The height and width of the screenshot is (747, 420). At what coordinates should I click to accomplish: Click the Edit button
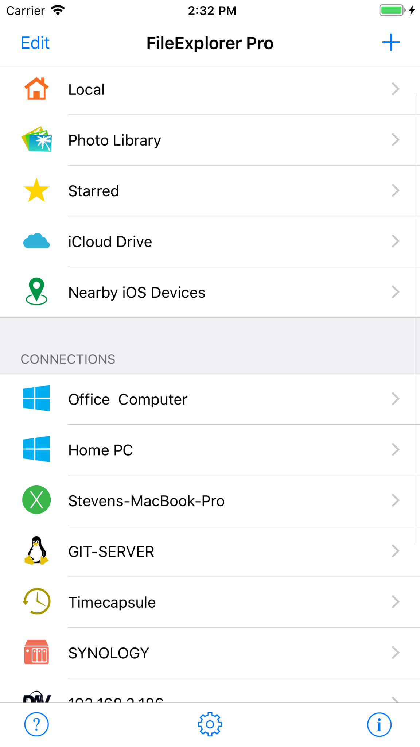pyautogui.click(x=35, y=43)
